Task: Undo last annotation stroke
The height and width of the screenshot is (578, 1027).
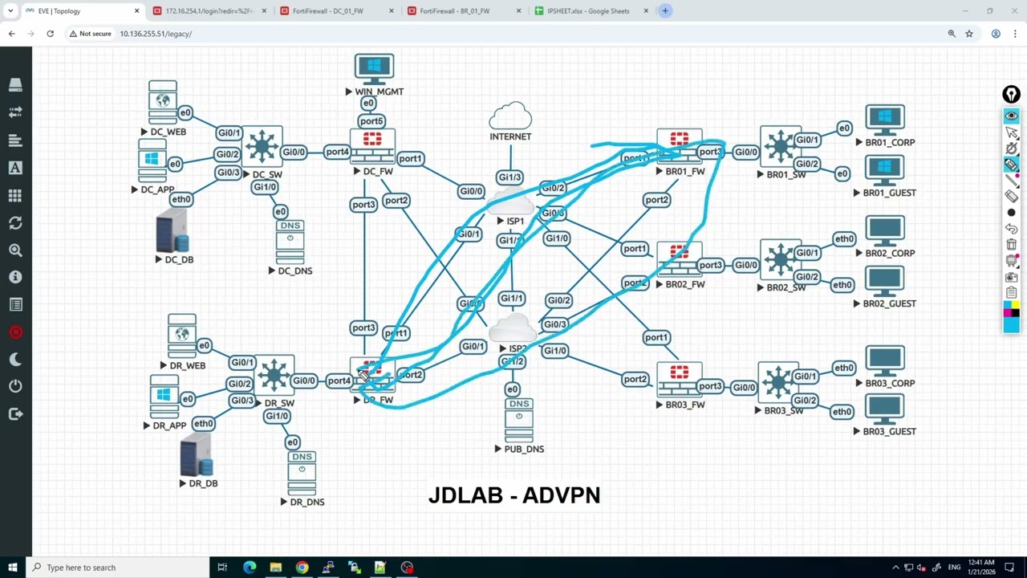Action: (1011, 229)
